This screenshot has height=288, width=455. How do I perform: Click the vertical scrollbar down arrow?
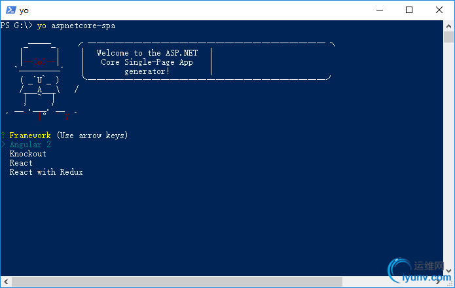pyautogui.click(x=448, y=271)
